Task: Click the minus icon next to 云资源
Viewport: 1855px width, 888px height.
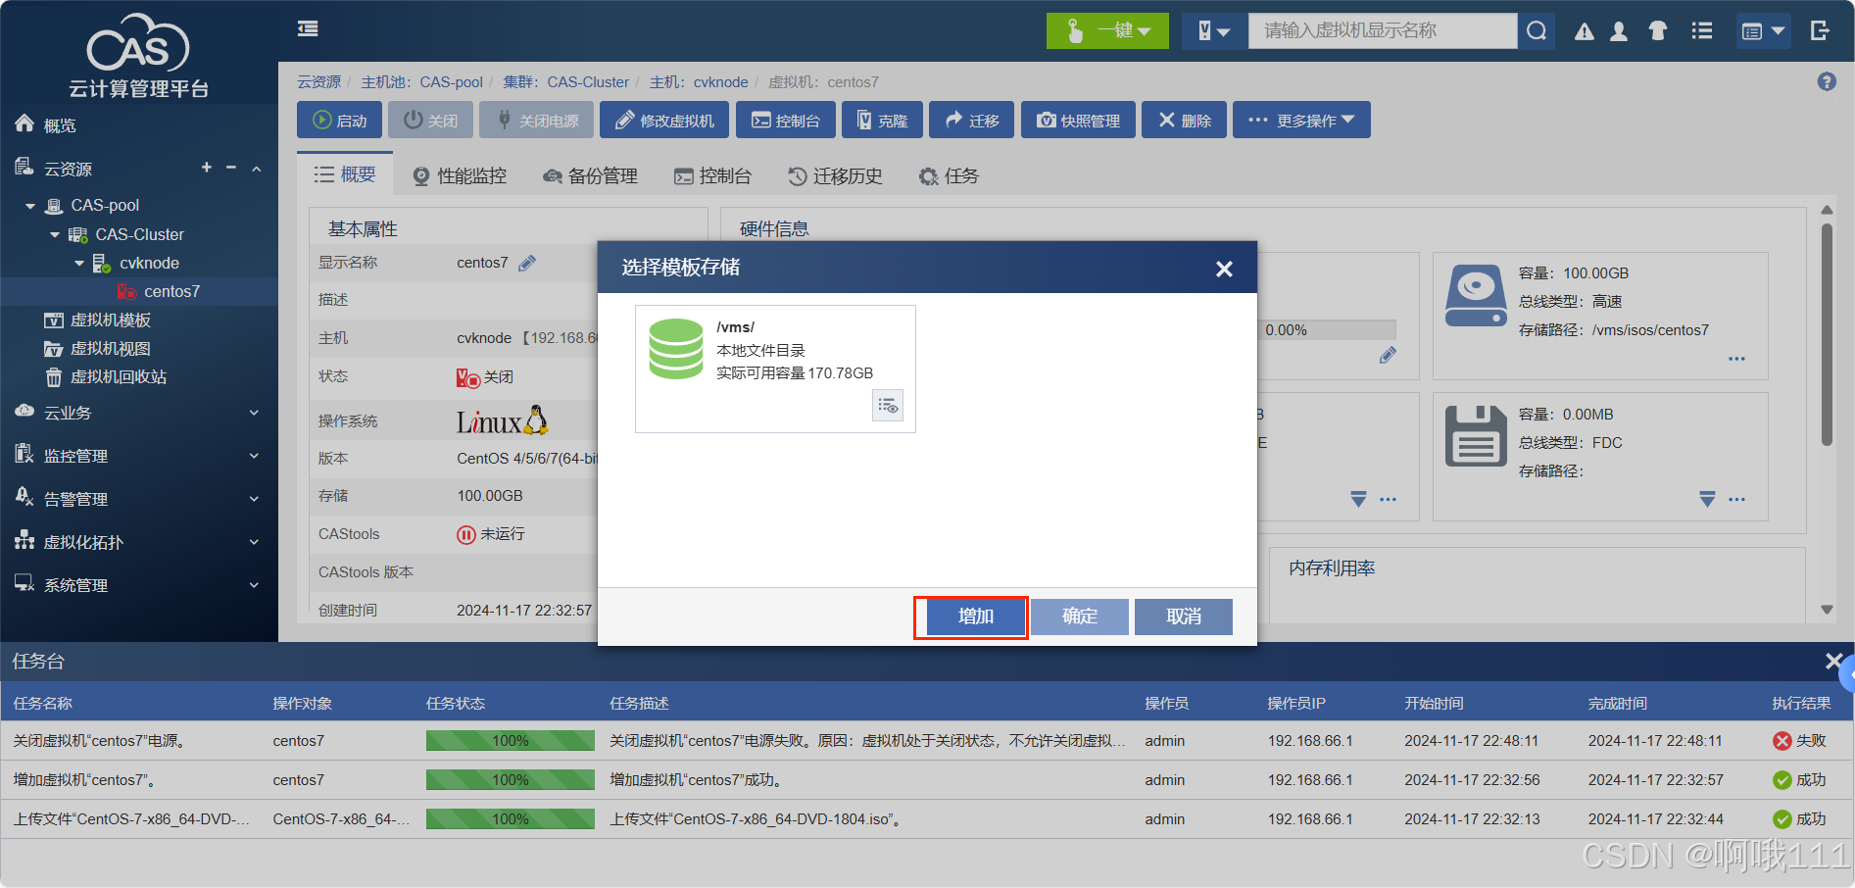Action: click(231, 168)
